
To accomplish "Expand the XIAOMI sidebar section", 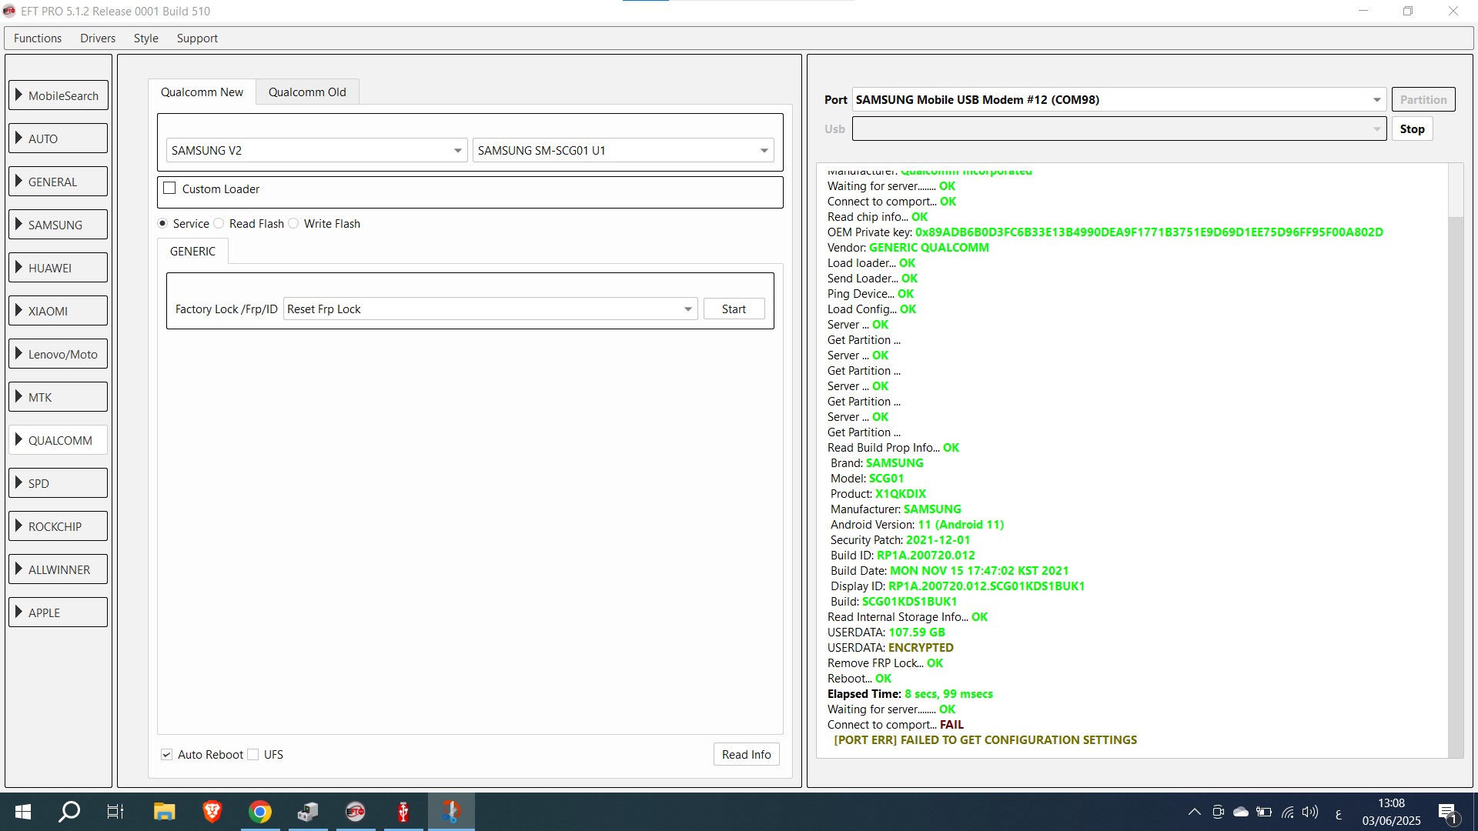I will click(x=59, y=311).
